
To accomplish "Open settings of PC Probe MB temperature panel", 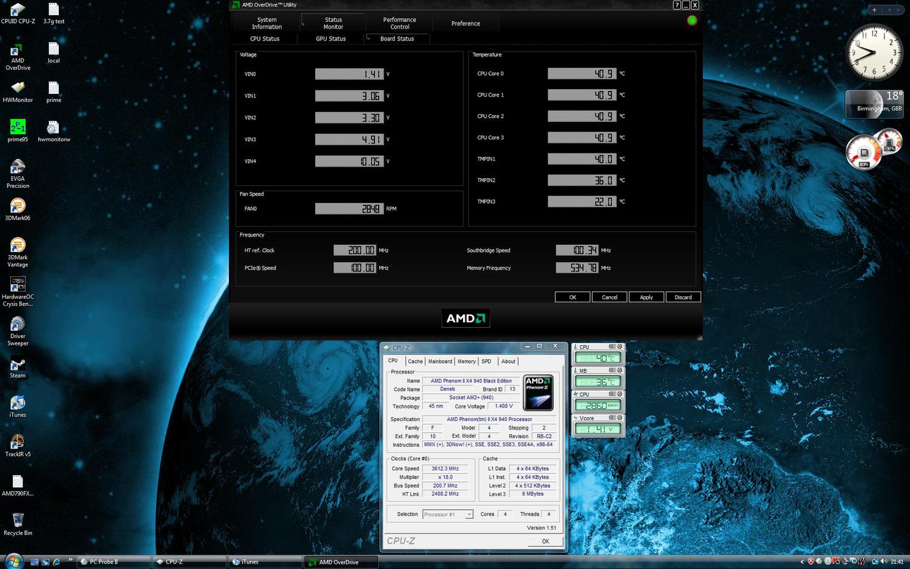I will (612, 370).
